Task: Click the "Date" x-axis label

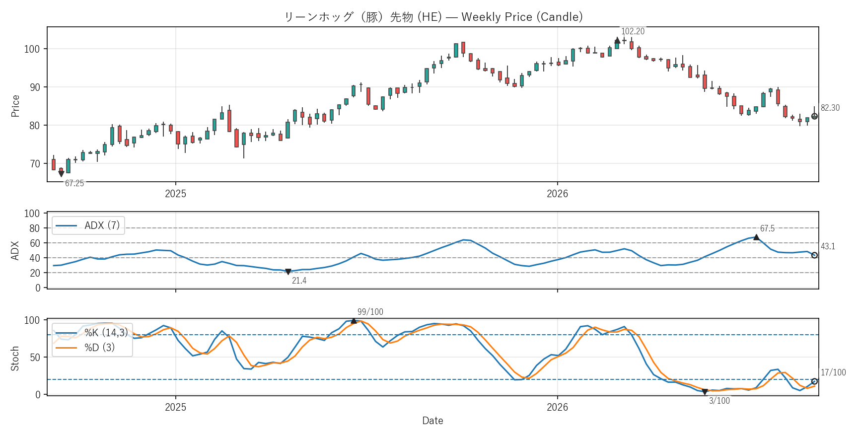Action: 432,421
